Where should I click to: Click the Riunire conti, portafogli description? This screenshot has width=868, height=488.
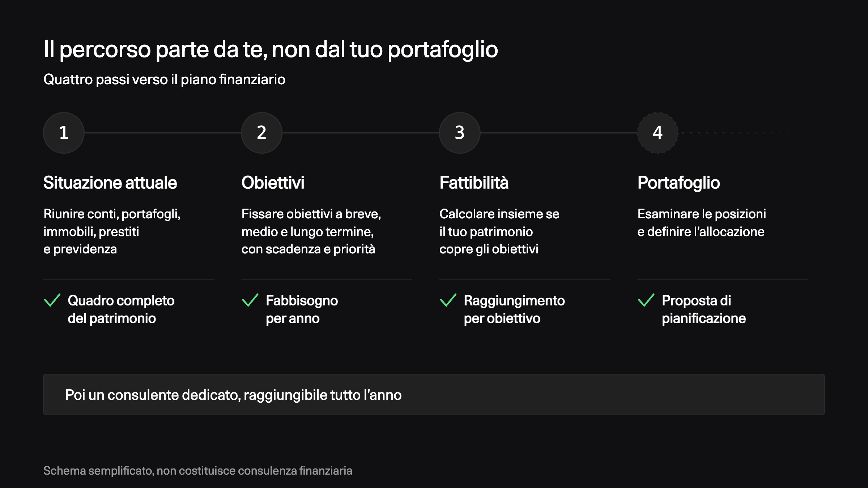[x=112, y=231]
